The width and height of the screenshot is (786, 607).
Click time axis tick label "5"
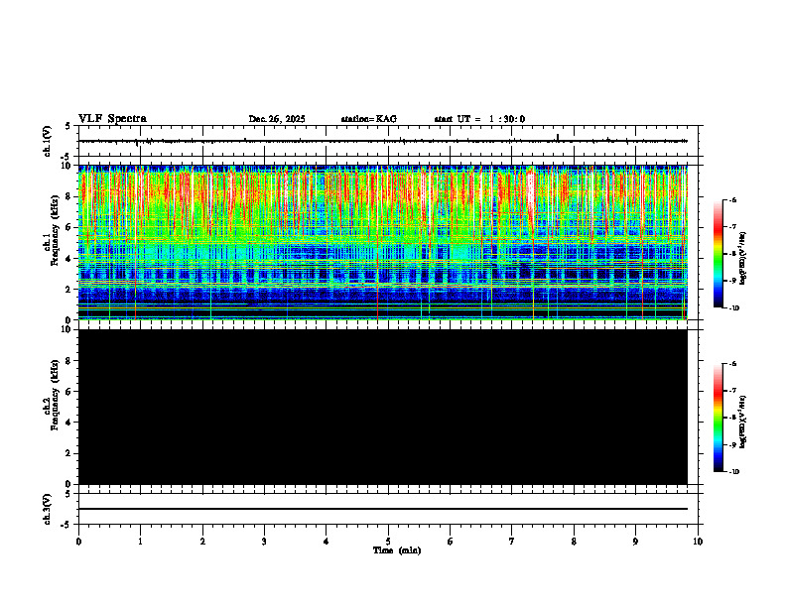(x=388, y=542)
